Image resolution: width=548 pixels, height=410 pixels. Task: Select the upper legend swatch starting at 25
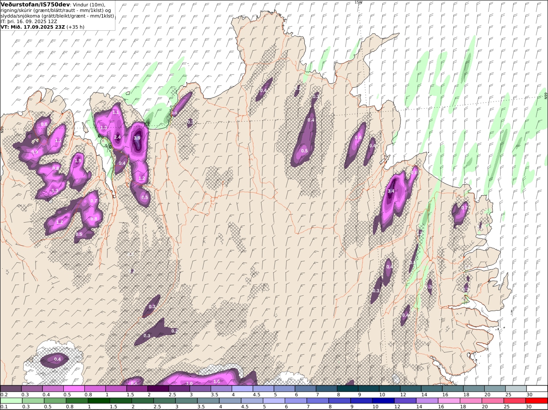pyautogui.click(x=516, y=389)
